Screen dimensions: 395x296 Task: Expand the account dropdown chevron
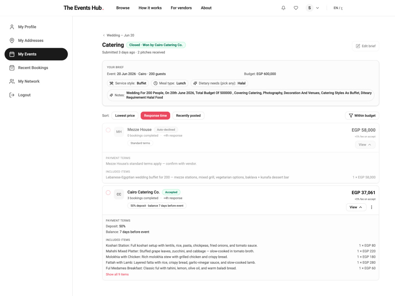[318, 8]
